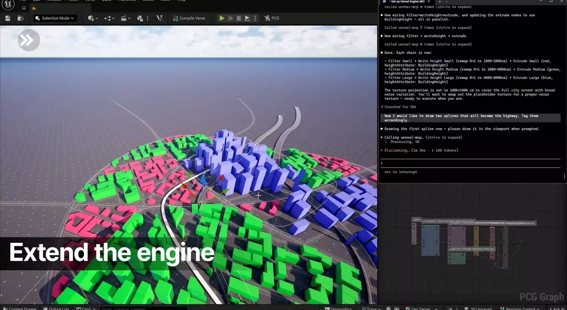
Task: Close the 'Set up Unreal Engine MCP' terminal tab
Action: click(x=429, y=2)
